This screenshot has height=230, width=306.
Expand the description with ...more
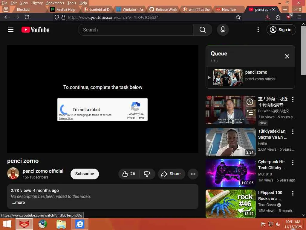[18, 203]
